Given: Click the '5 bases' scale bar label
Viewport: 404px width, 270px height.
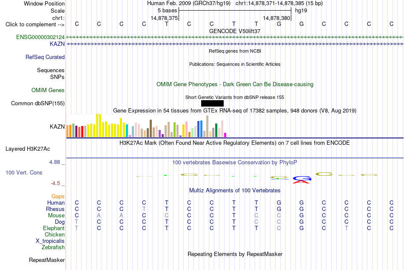Looking at the screenshot, I should 168,11.
